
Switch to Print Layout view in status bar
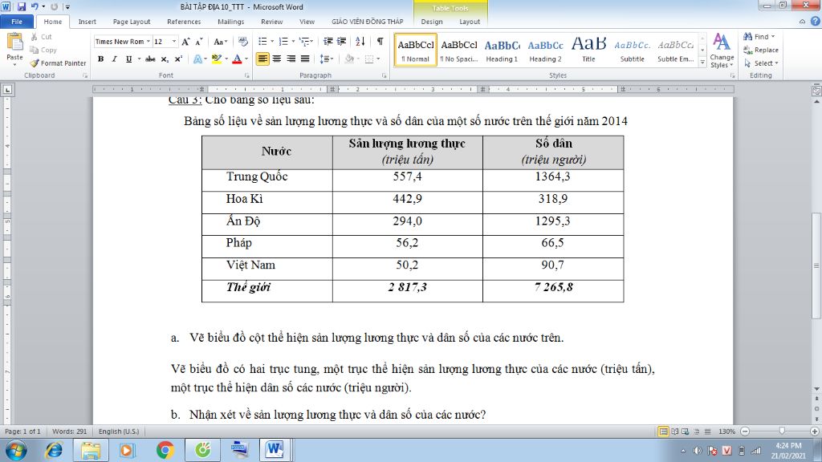point(663,432)
